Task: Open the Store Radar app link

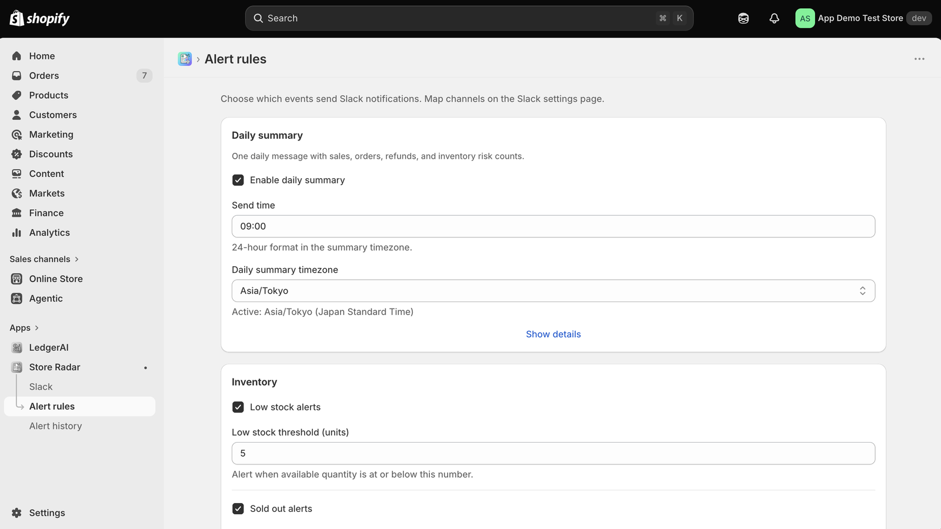Action: (x=55, y=367)
